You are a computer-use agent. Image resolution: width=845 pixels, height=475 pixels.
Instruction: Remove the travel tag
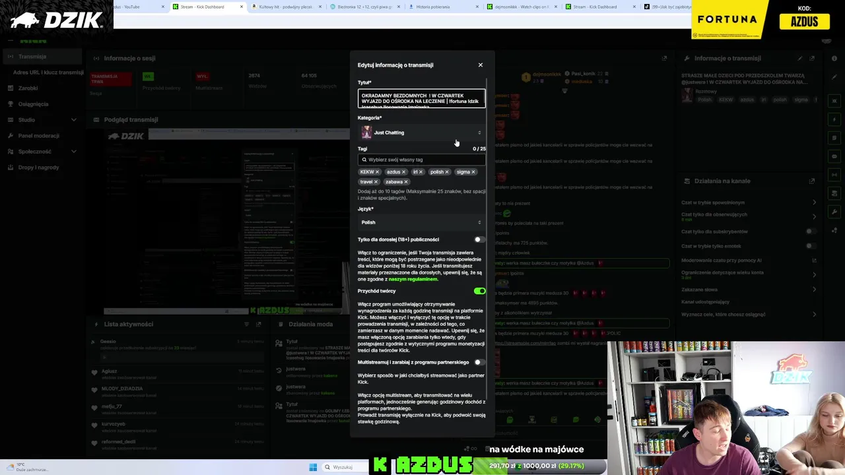pyautogui.click(x=376, y=182)
